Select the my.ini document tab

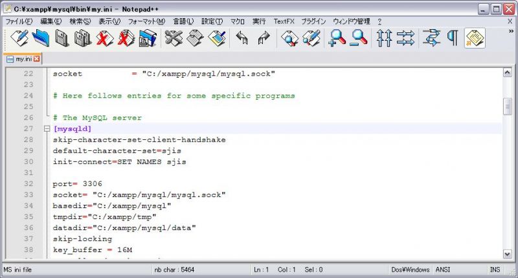(19, 59)
